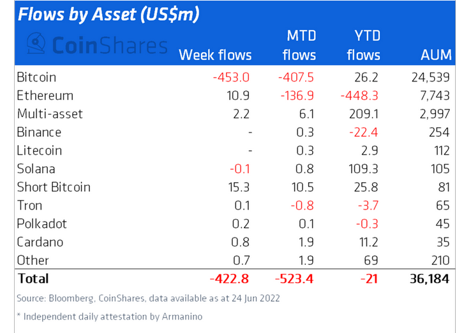
Task: Click the YTD flows column header
Action: [x=364, y=45]
